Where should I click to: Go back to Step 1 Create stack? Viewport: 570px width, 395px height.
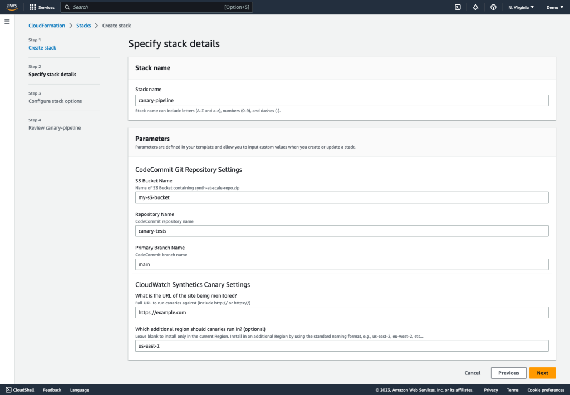click(x=42, y=47)
